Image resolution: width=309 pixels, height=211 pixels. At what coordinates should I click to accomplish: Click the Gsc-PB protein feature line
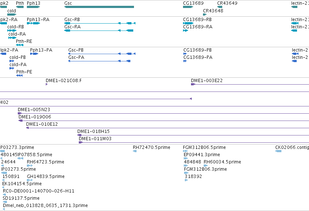[102, 54]
